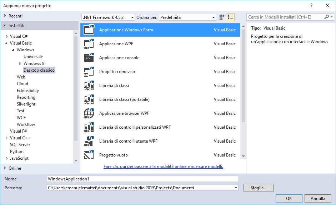The height and width of the screenshot is (205, 336).
Task: Select the Libreria di classi (portabile) icon
Action: click(89, 99)
